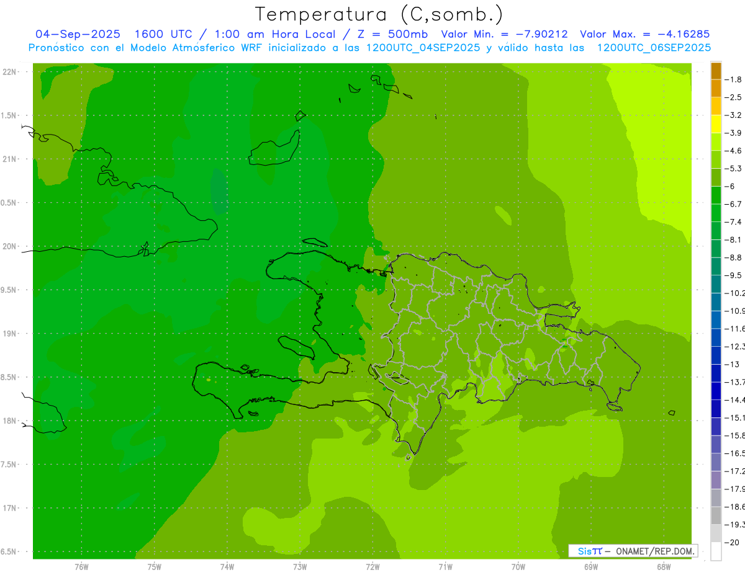Click the '22N' latitude label

click(10, 72)
